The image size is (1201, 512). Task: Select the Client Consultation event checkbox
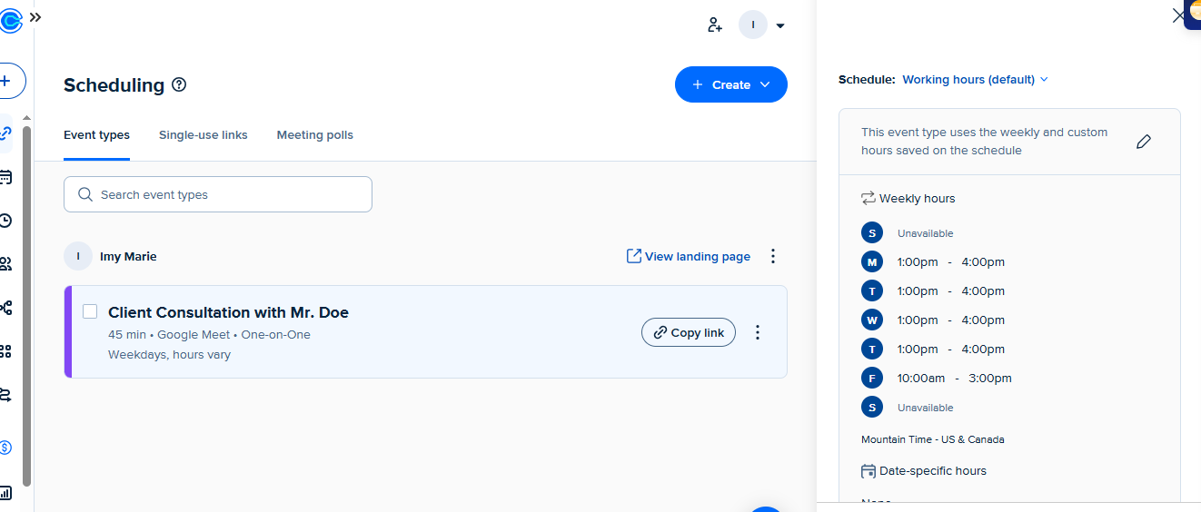(90, 311)
